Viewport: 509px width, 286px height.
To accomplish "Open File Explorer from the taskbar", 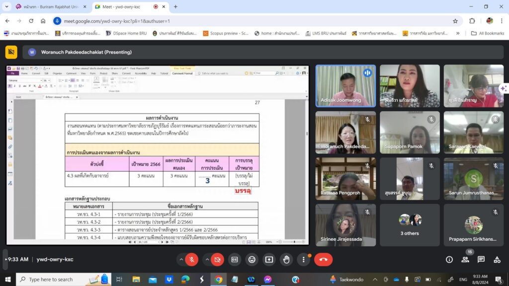I will (136, 279).
